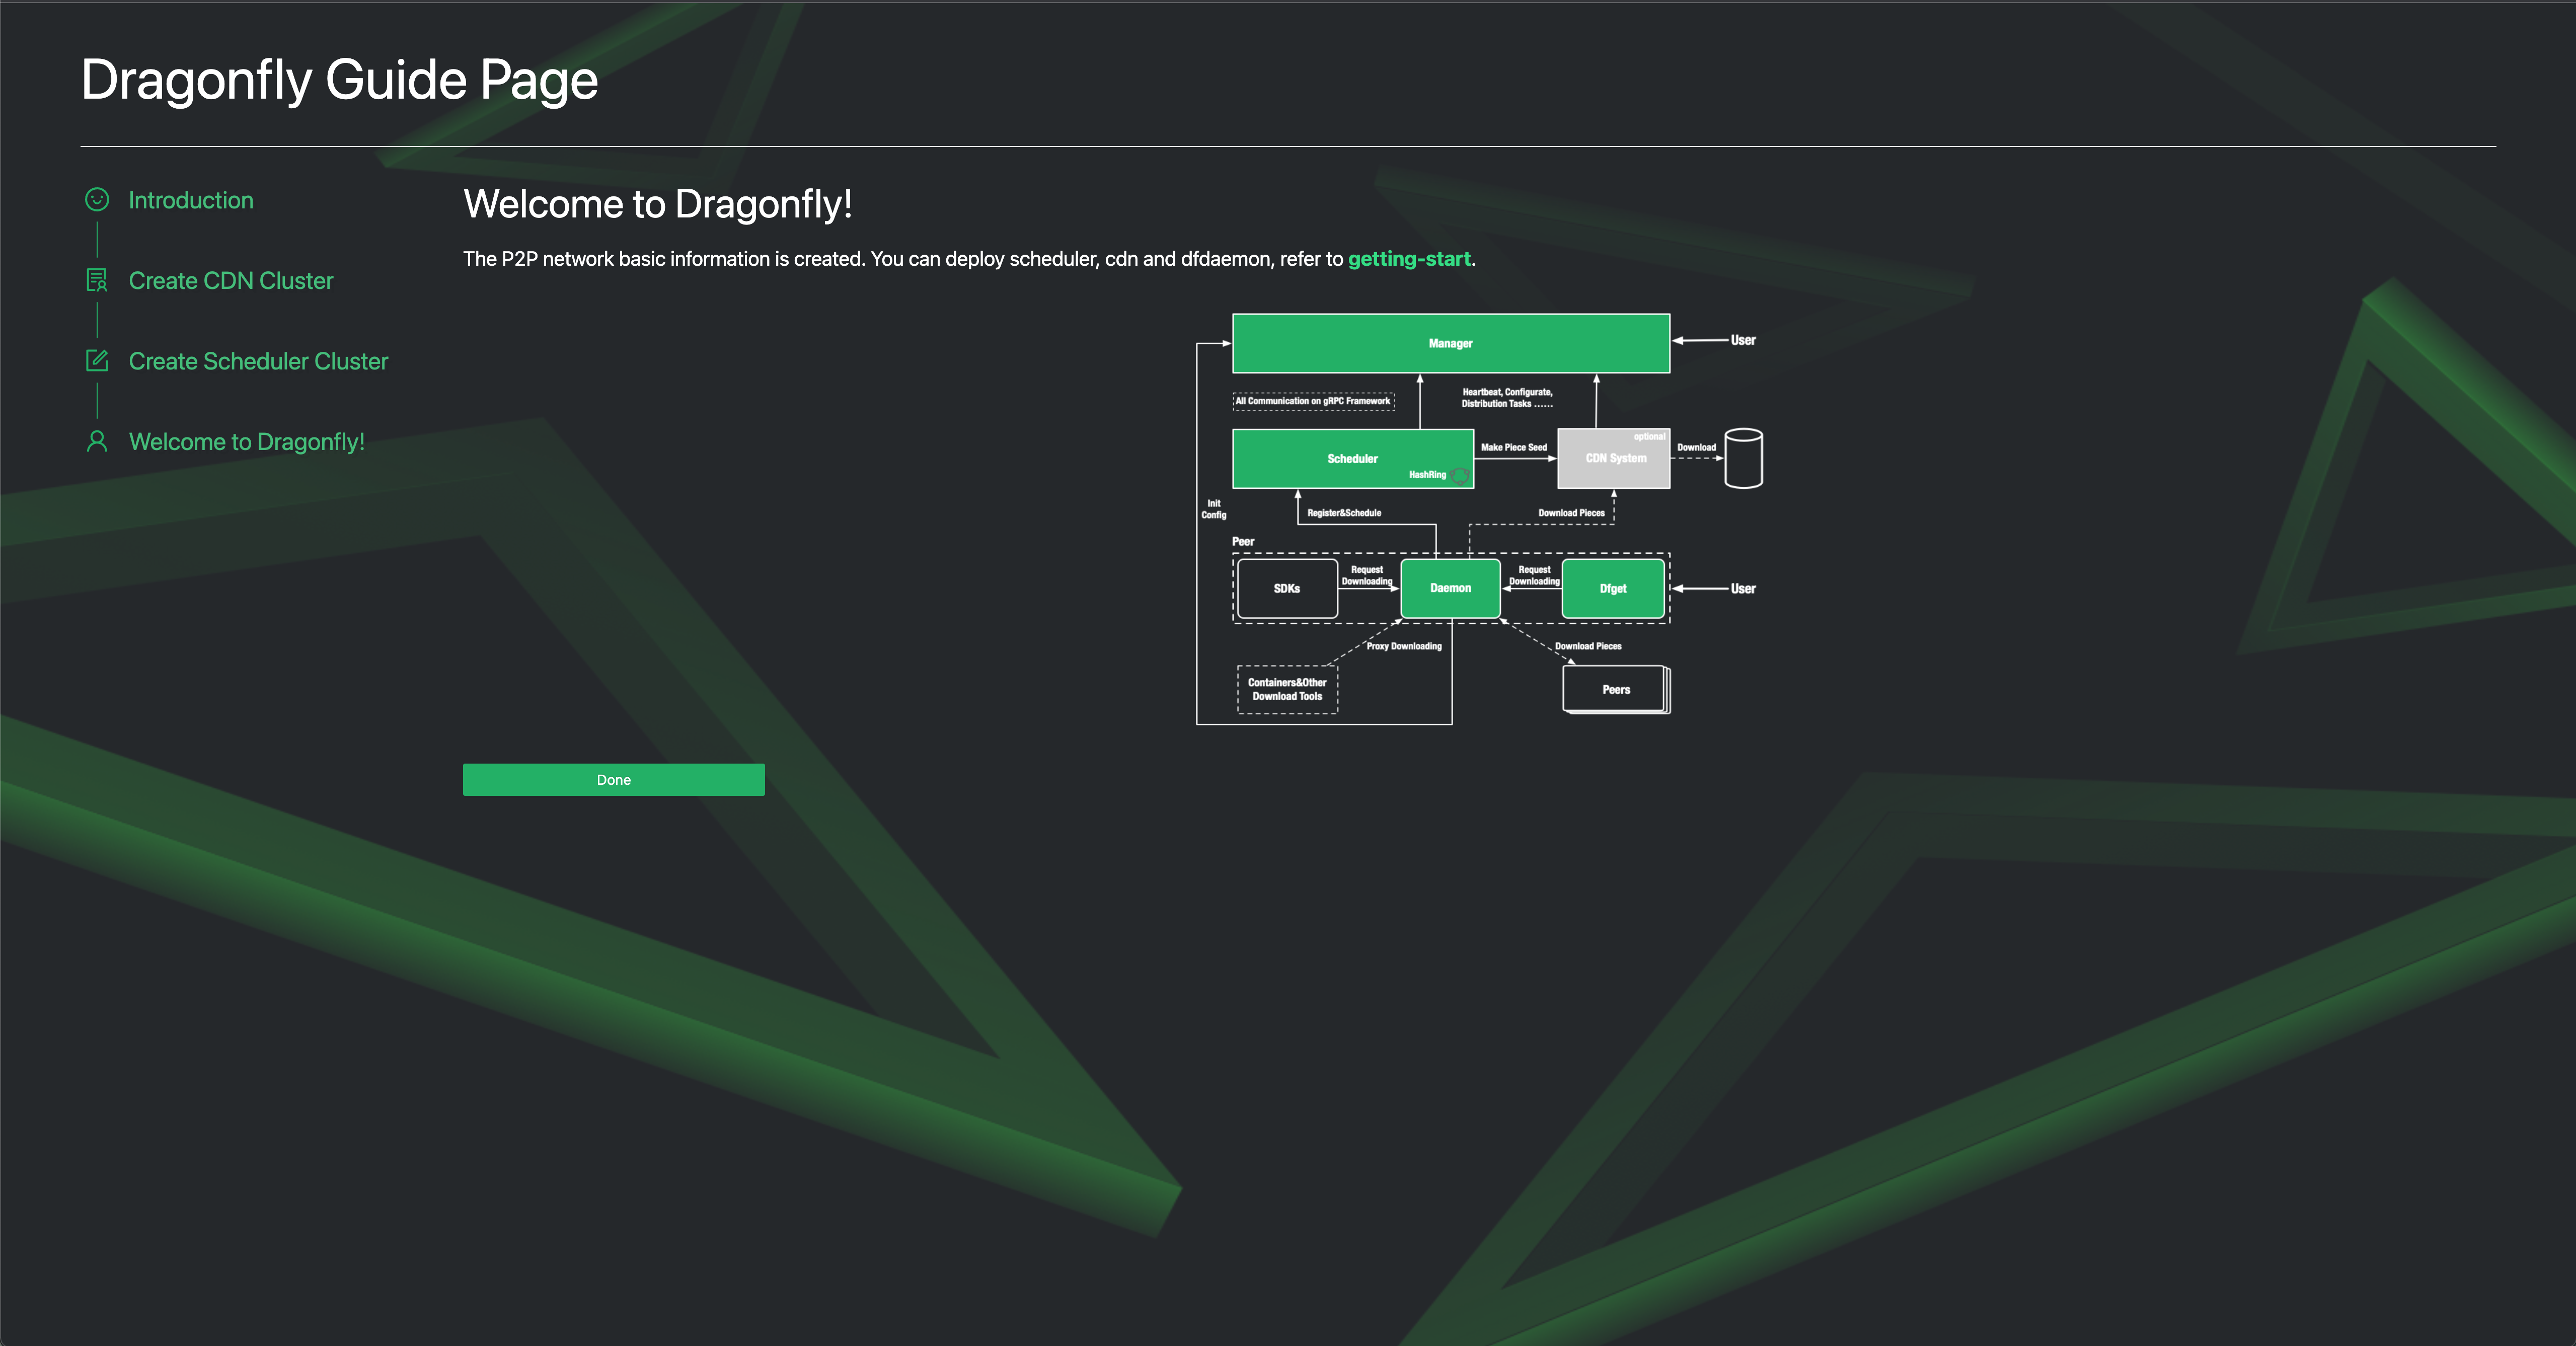2576x1346 pixels.
Task: Select the Welcome to Dragonfly! step
Action: point(246,441)
